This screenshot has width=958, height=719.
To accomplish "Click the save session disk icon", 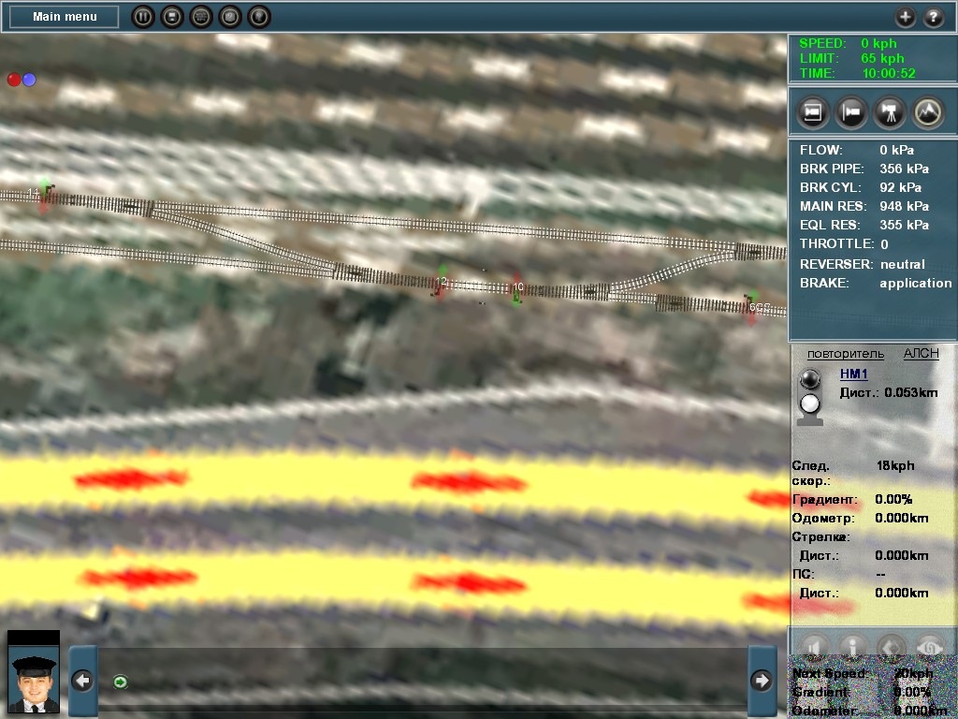I will 172,17.
